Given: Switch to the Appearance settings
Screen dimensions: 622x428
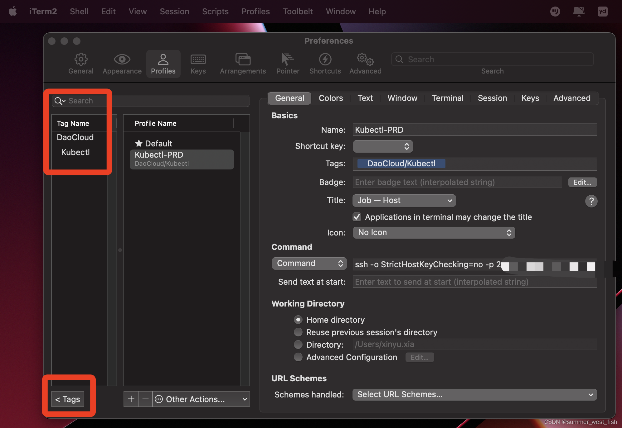Looking at the screenshot, I should pos(122,64).
